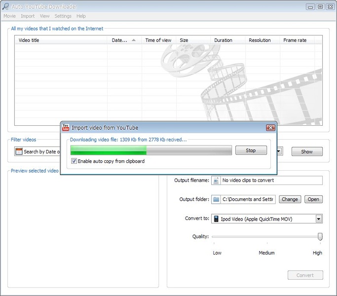This screenshot has height=296, width=337.
Task: Open the Settings menu
Action: (63, 16)
